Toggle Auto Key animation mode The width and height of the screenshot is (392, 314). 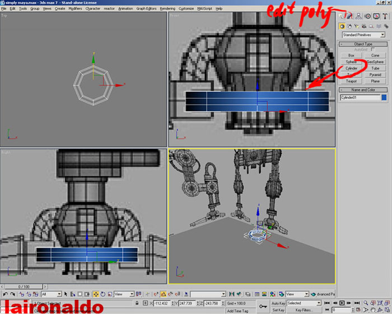point(278,303)
